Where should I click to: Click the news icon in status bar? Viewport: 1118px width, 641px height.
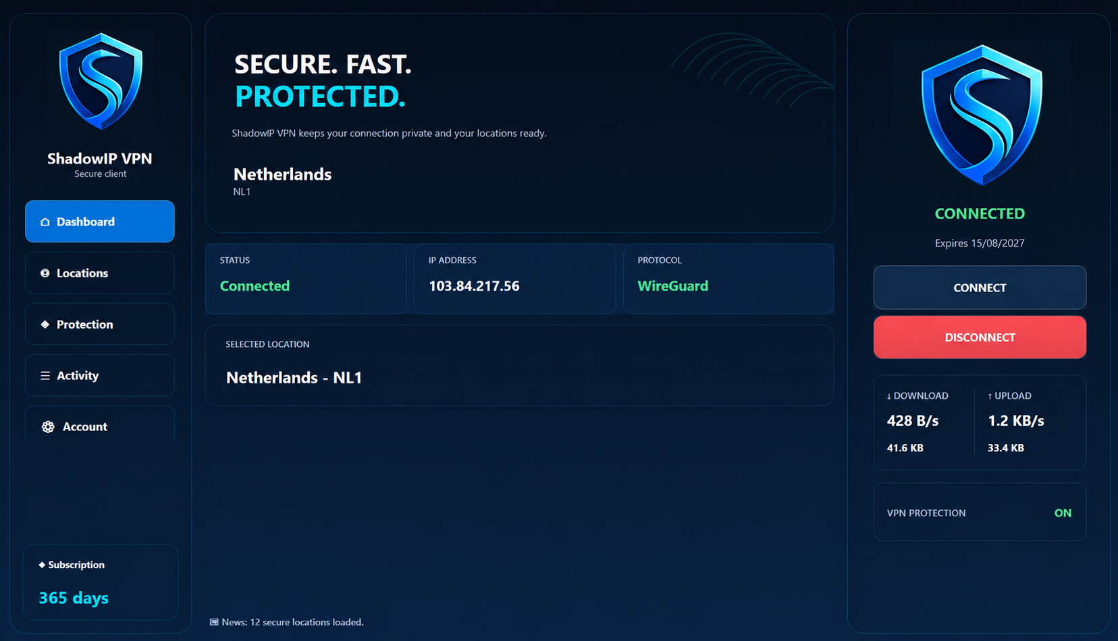(x=214, y=622)
